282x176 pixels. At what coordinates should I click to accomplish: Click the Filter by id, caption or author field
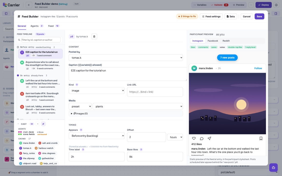coord(41,40)
